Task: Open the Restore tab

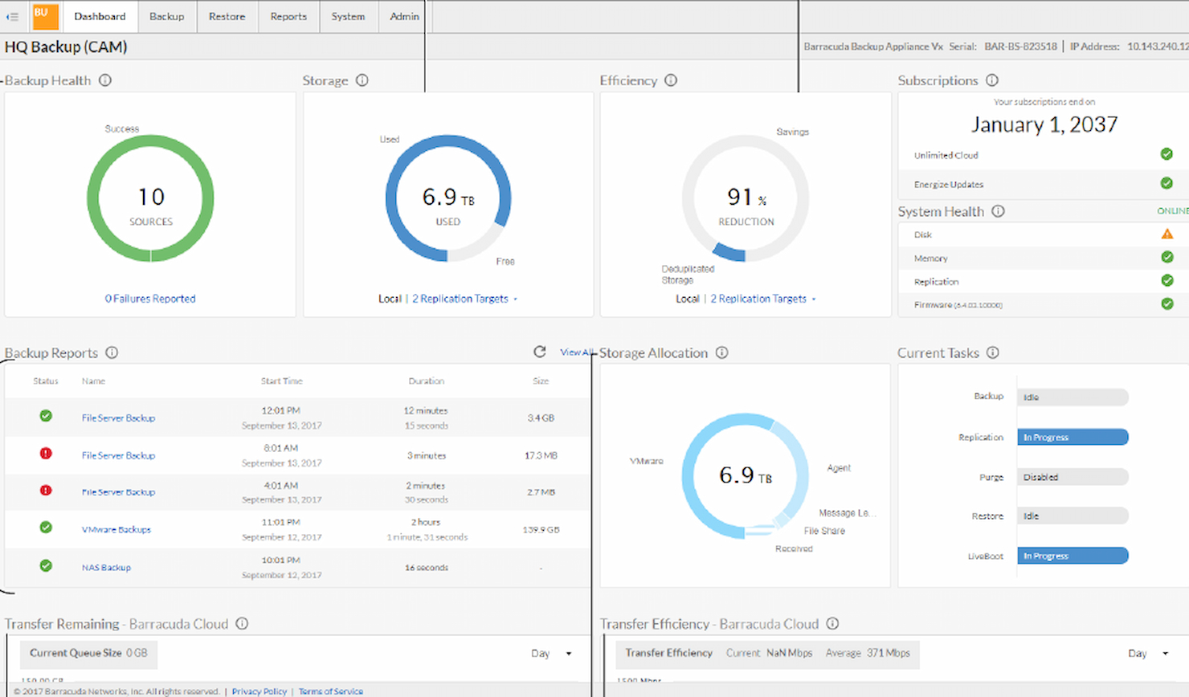Action: [x=227, y=16]
